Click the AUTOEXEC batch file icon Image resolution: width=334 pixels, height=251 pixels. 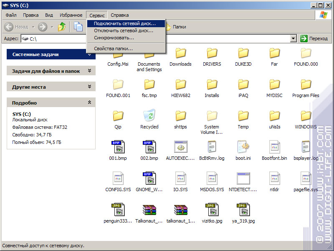180,147
